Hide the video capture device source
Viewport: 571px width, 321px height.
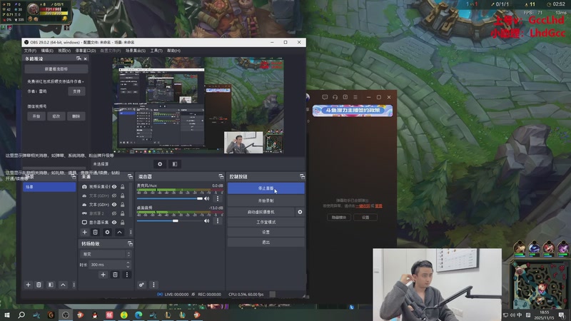coord(114,187)
